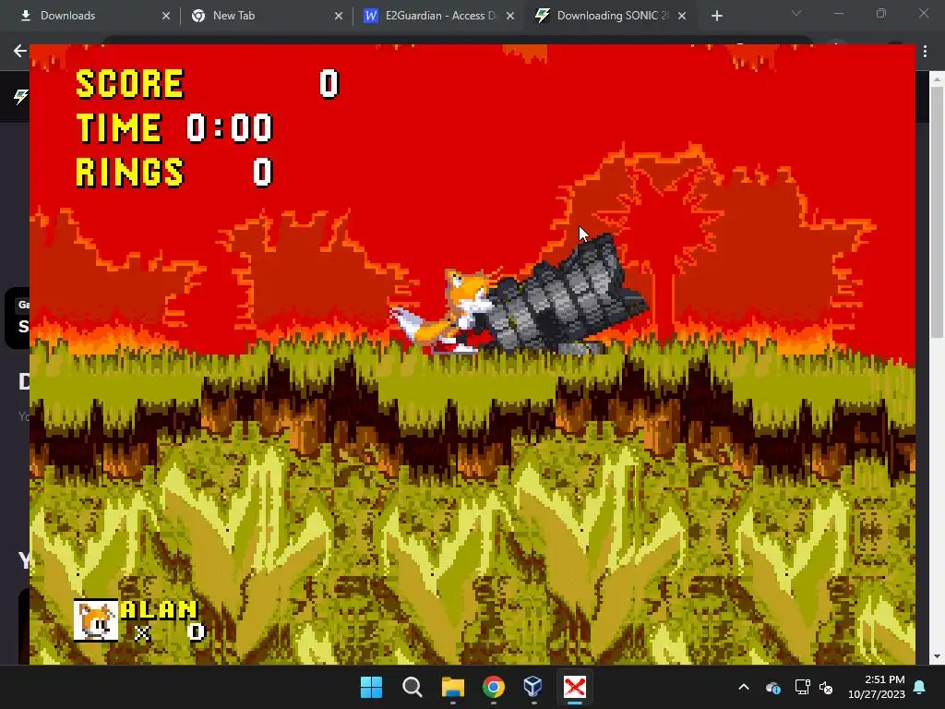Go back with browser back arrow
The height and width of the screenshot is (709, 945).
click(x=20, y=52)
